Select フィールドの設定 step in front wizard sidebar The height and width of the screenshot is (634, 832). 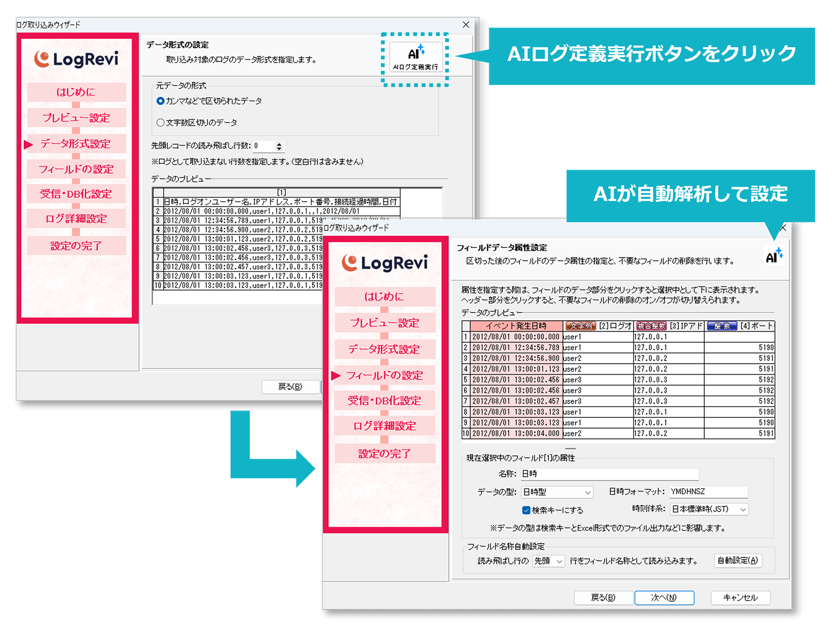tap(385, 375)
